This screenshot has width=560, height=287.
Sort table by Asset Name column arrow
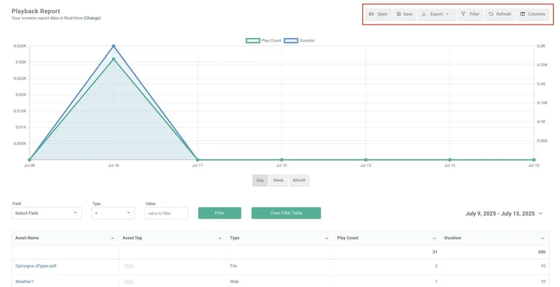tap(112, 238)
